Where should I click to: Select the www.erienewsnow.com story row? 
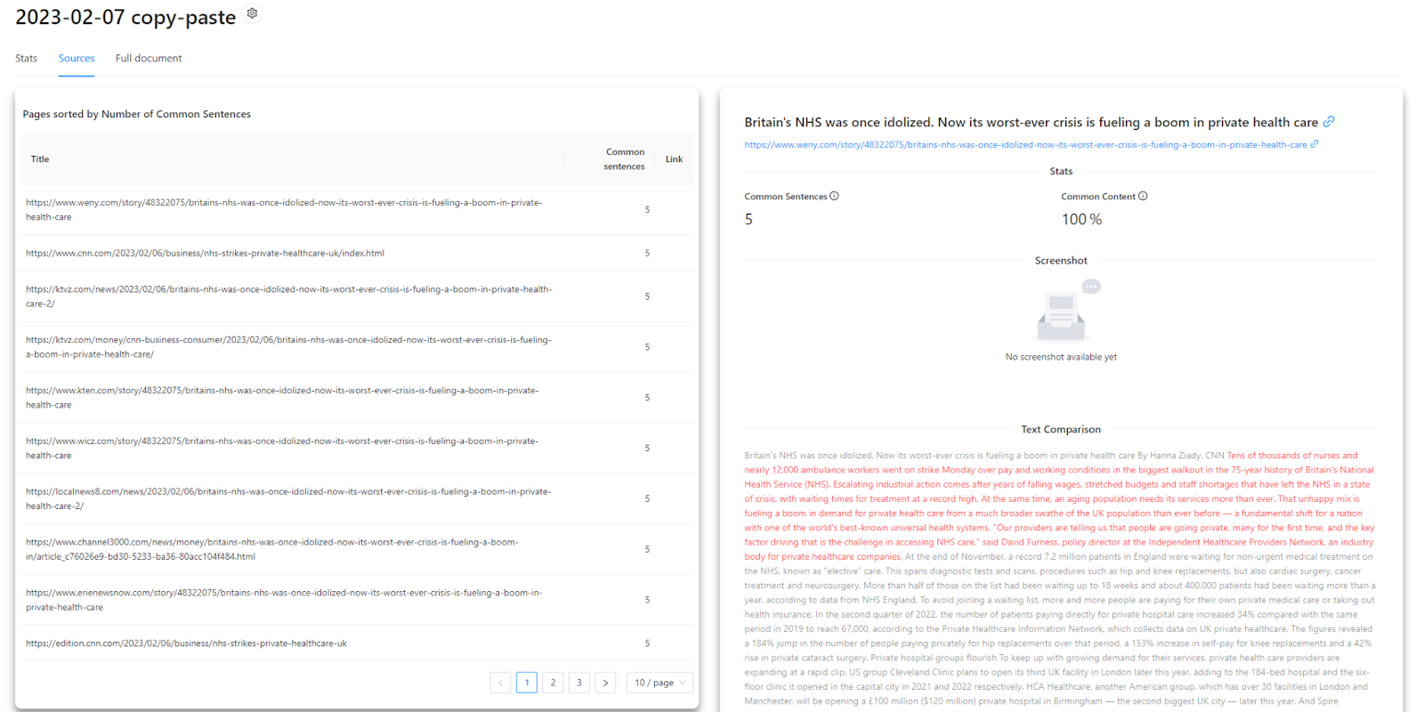(x=357, y=601)
